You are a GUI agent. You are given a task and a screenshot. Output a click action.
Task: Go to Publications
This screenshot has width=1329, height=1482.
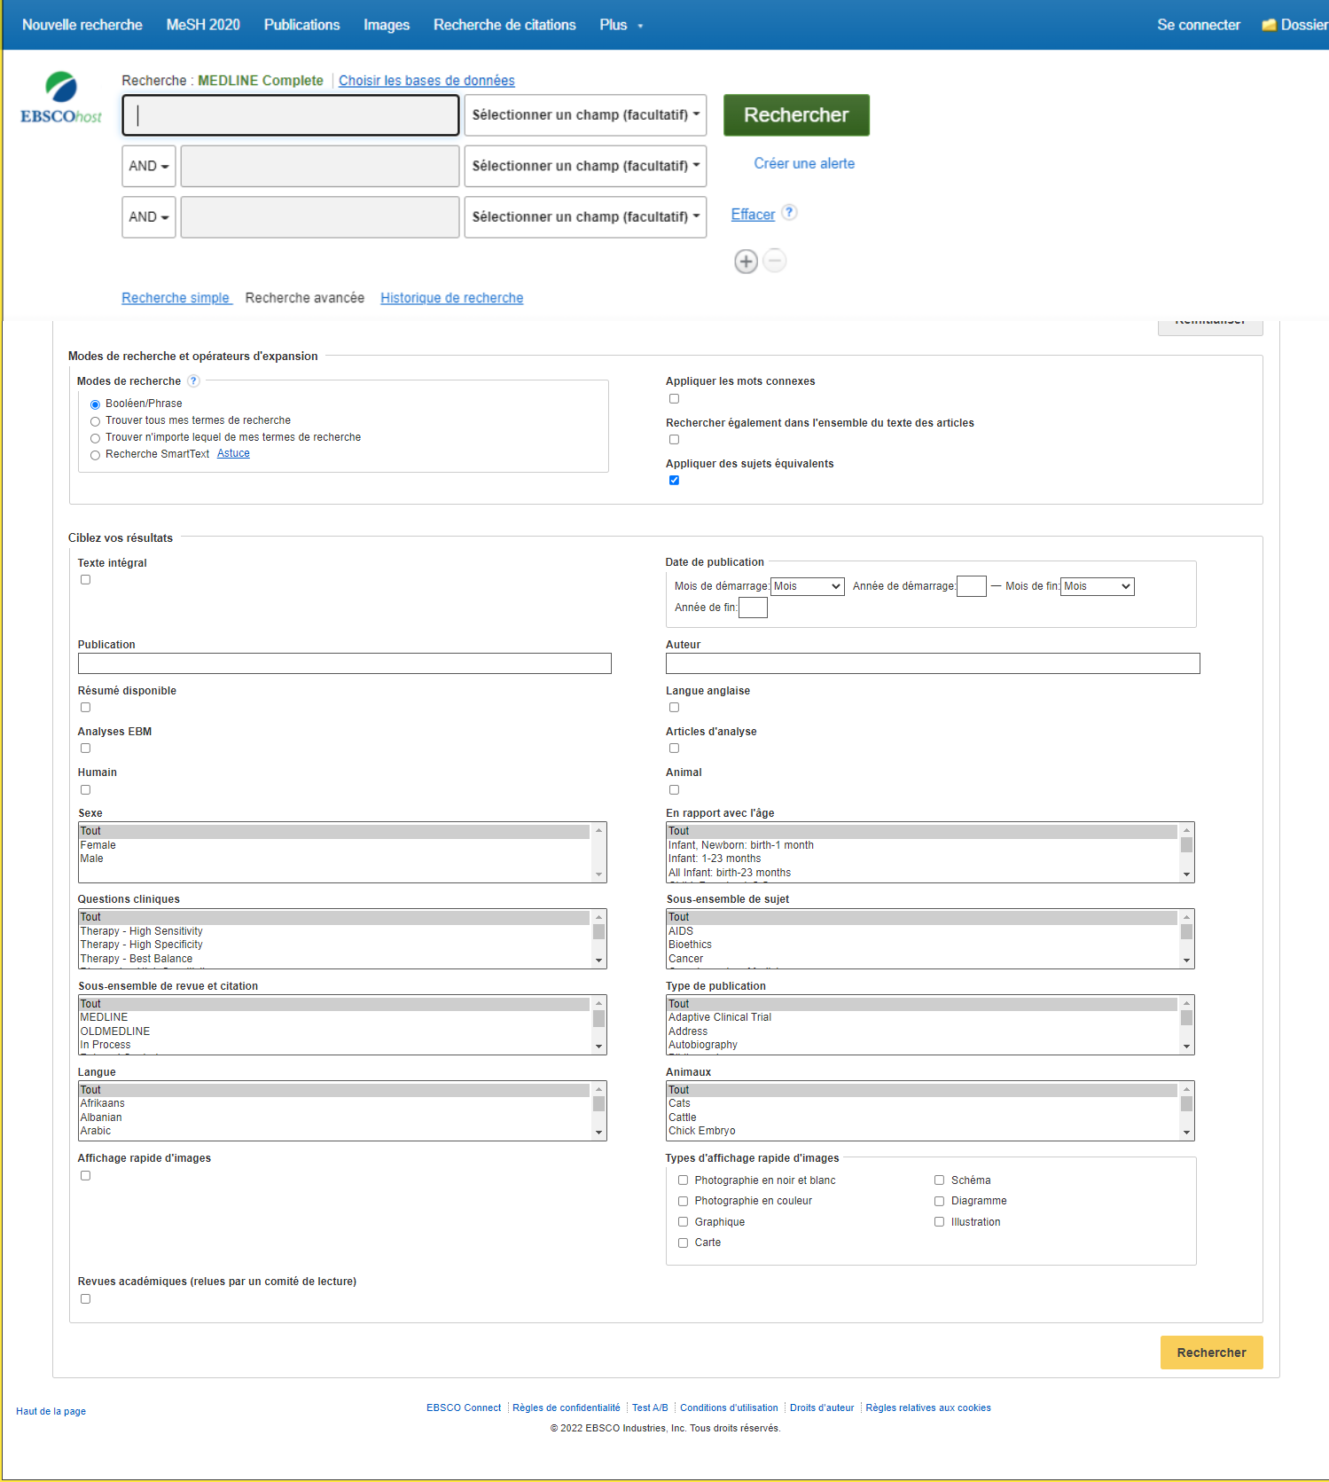point(302,25)
